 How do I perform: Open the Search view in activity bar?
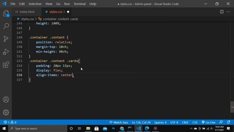[x=6, y=26]
